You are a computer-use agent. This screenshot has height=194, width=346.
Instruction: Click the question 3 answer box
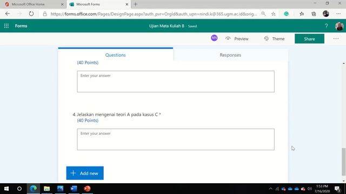coord(176,81)
